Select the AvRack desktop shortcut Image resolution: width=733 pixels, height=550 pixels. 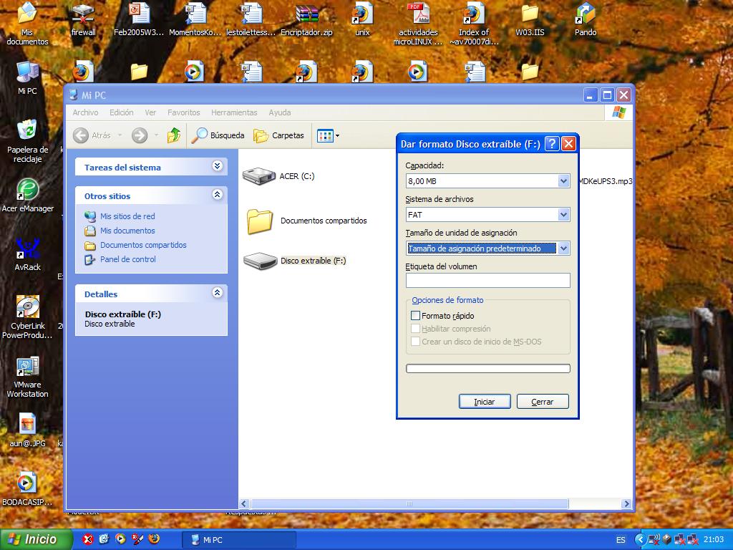click(28, 254)
